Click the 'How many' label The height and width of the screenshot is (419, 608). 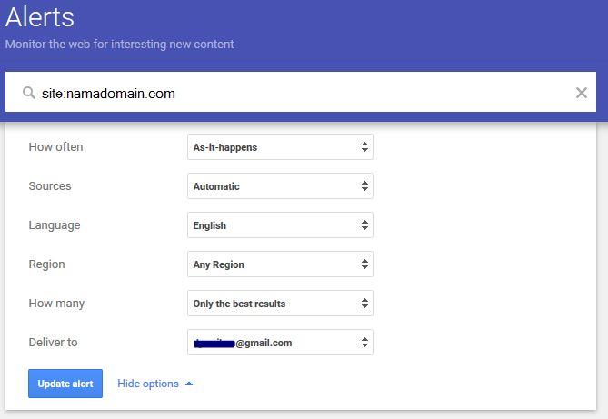pos(56,304)
